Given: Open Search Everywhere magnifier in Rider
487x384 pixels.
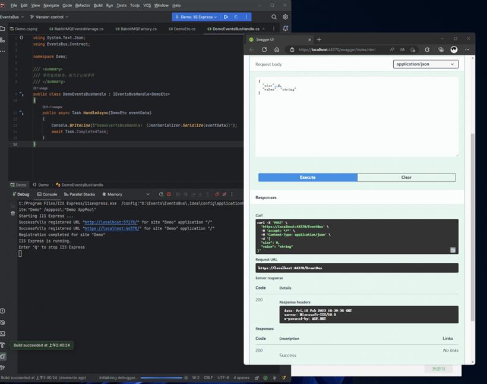Looking at the screenshot, I should coord(274,17).
